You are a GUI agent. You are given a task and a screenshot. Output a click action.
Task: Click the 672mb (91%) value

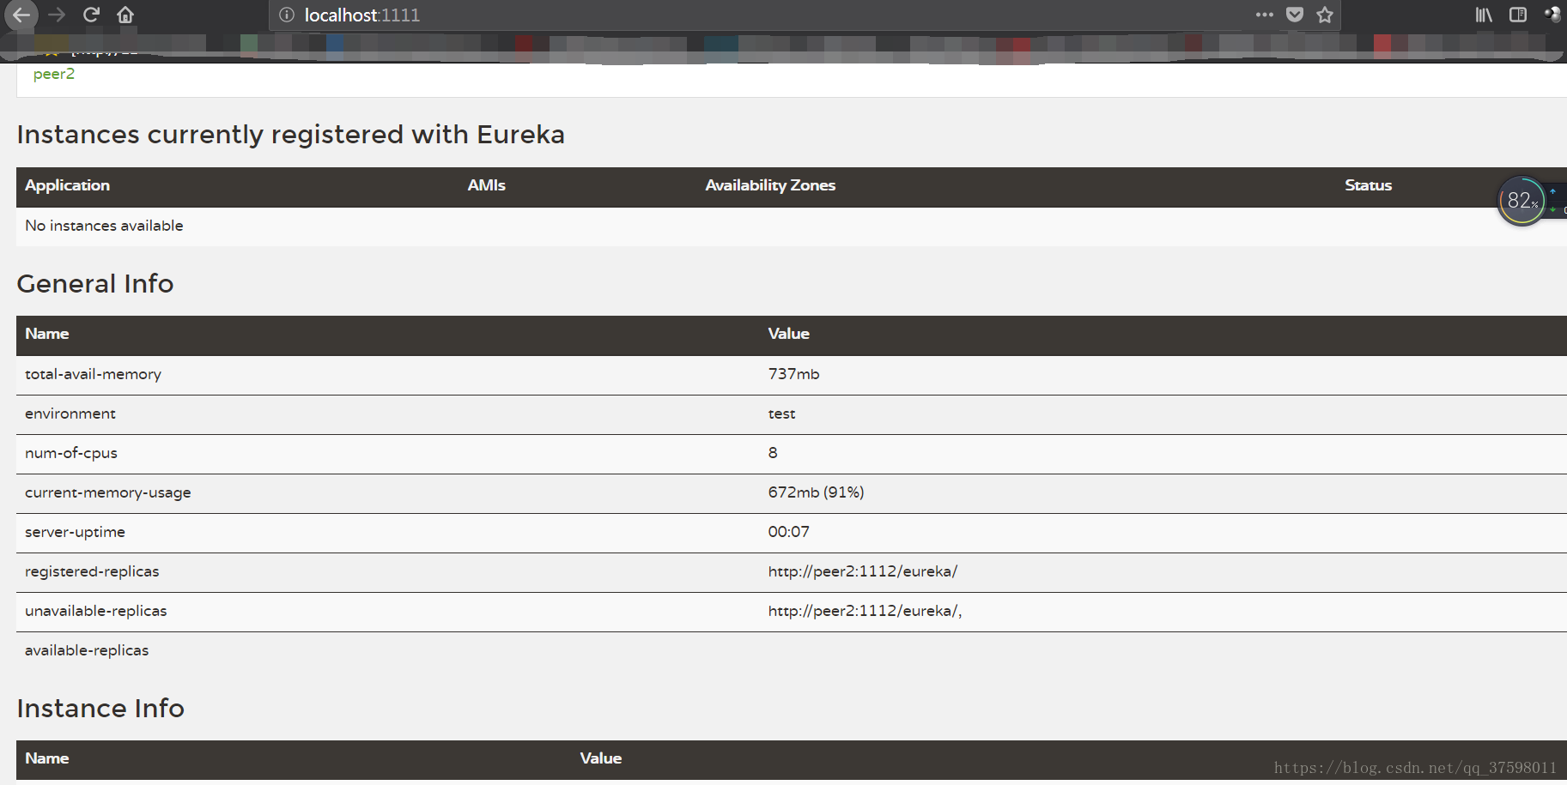tap(816, 492)
